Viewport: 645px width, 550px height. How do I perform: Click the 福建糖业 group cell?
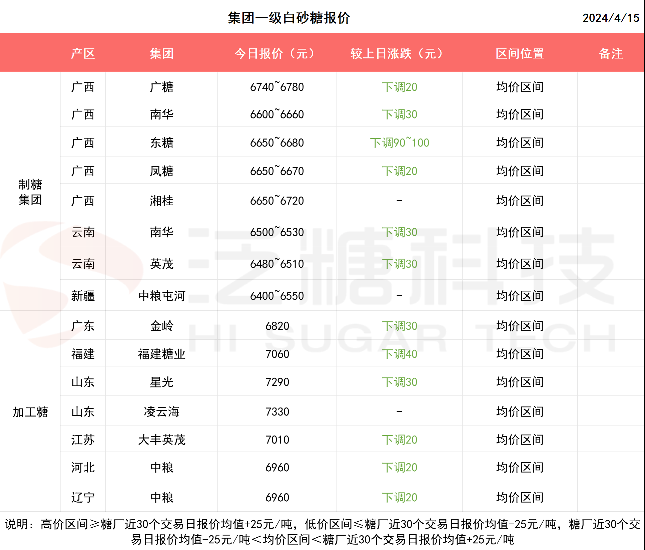pyautogui.click(x=161, y=354)
